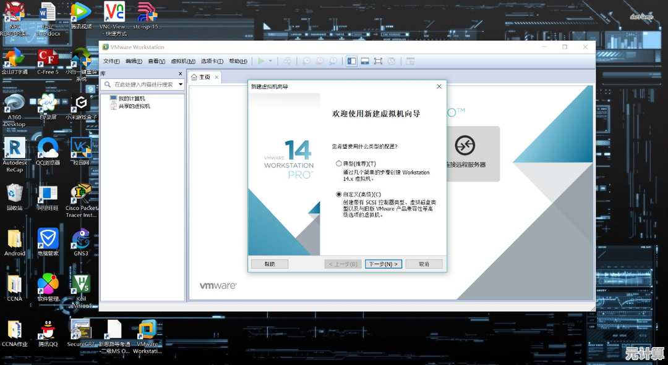This screenshot has width=668, height=365.
Task: Open the 小白一键重装系统 desktop shortcut
Action: click(81, 65)
